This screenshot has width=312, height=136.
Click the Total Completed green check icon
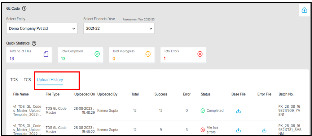(97, 54)
